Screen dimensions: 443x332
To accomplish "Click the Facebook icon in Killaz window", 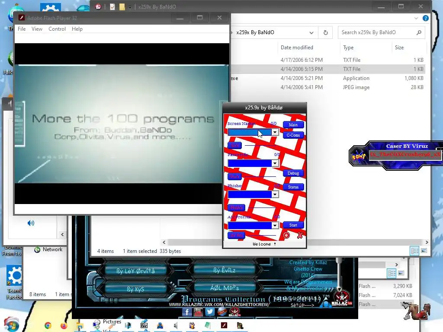I will point(187,312).
